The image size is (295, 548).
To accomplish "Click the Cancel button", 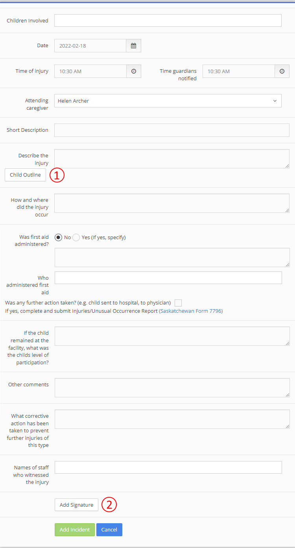I will click(x=109, y=530).
